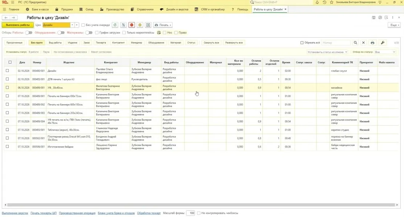
Task: Toggle the Материалы filter switch
Action: pyautogui.click(x=89, y=33)
